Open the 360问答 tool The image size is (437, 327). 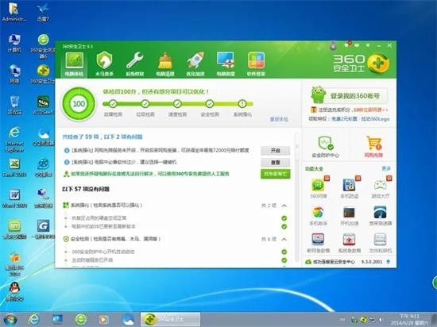[x=319, y=187]
